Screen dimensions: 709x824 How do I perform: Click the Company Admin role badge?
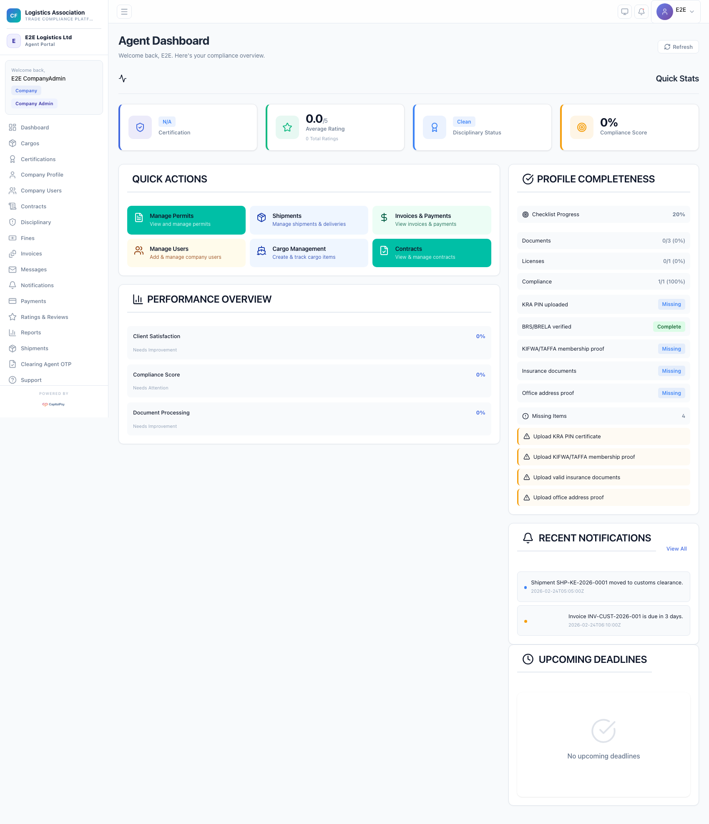click(x=34, y=104)
